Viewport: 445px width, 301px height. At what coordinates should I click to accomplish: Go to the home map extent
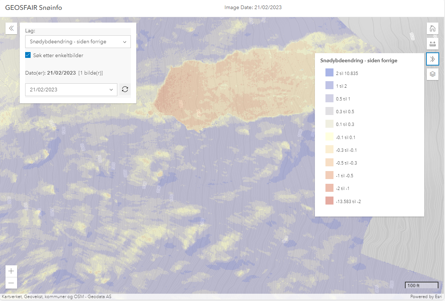433,28
